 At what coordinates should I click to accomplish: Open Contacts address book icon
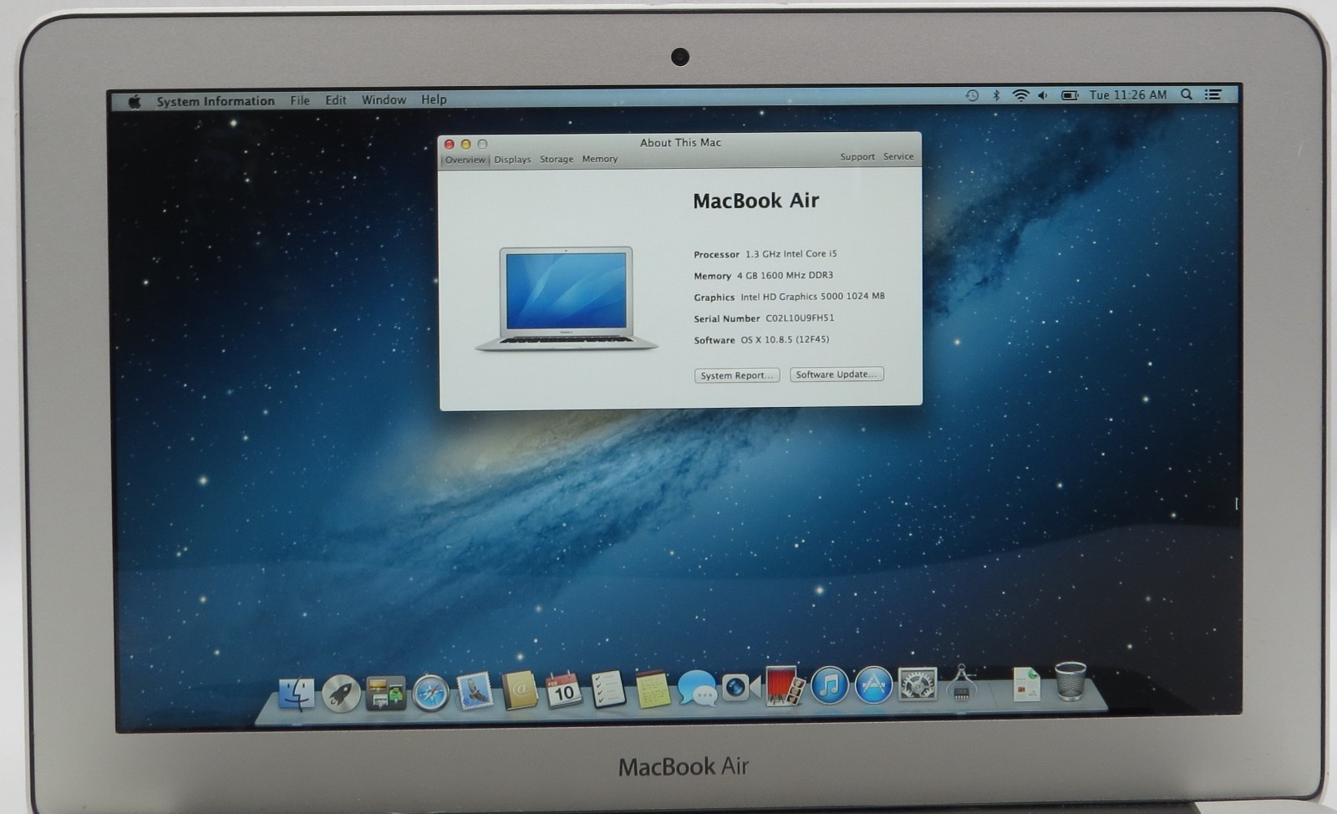click(x=520, y=692)
